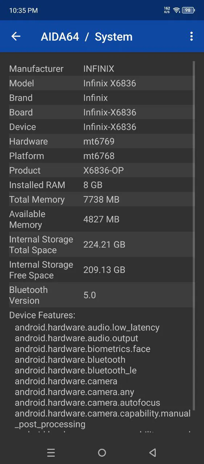Tap the Android recent apps button
The height and width of the screenshot is (464, 204).
pos(51,452)
